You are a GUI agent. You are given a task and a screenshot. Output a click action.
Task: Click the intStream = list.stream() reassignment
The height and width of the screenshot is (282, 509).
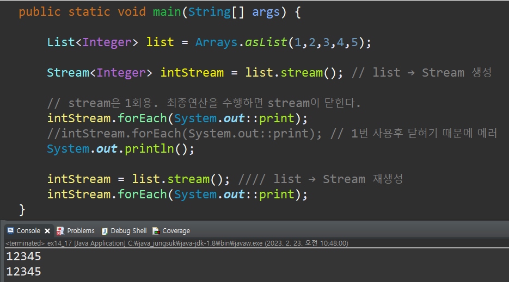coord(138,179)
